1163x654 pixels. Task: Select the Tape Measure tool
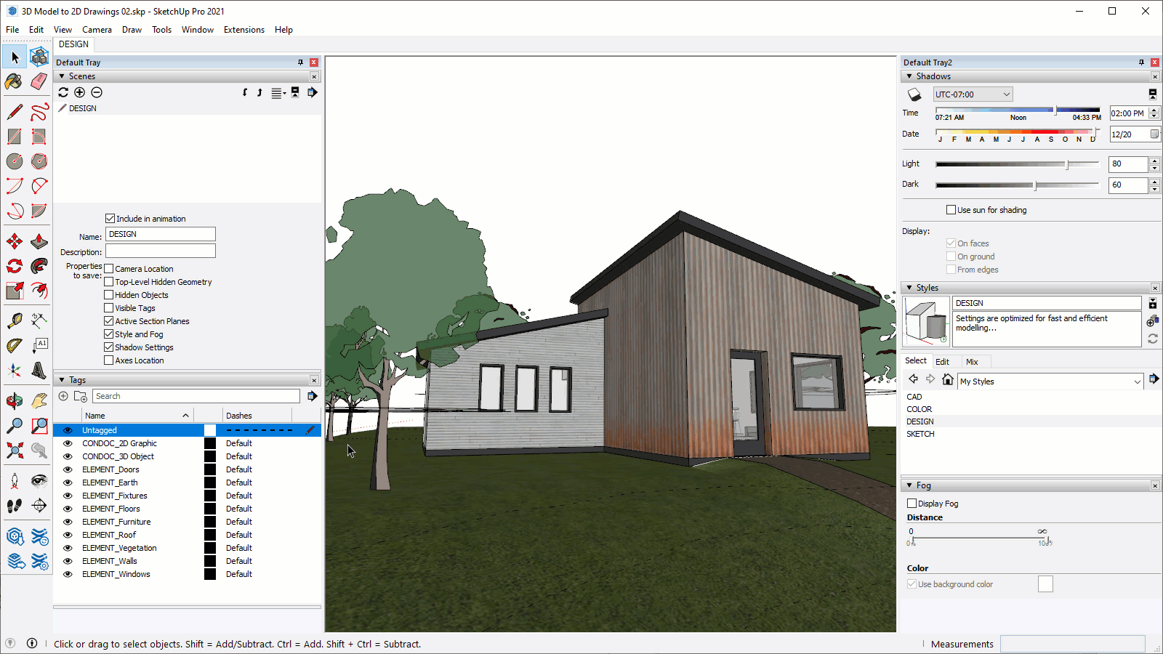click(x=15, y=320)
